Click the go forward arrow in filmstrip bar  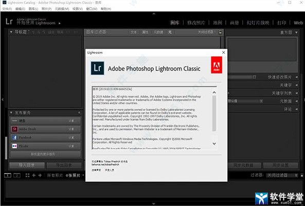(40, 176)
